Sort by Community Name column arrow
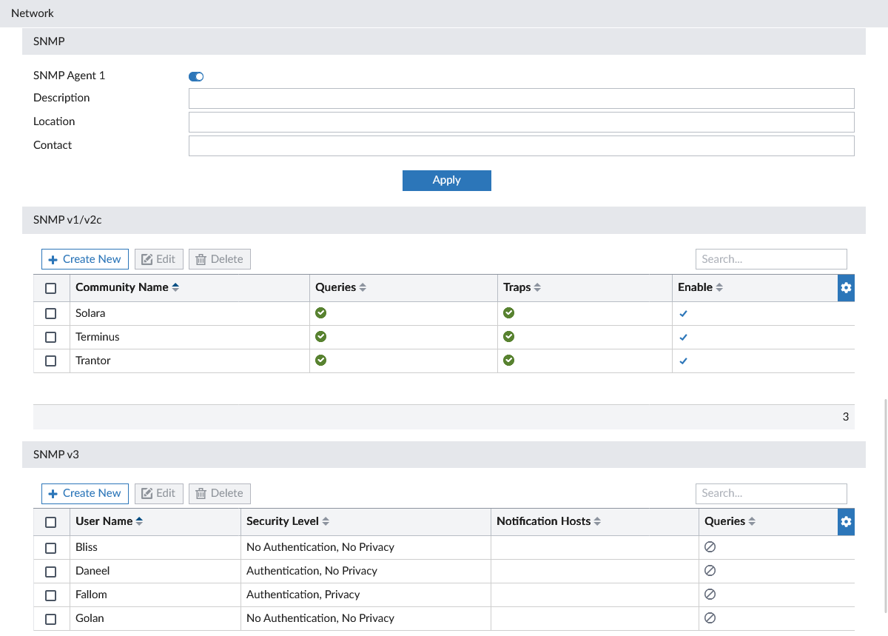This screenshot has width=888, height=636. (175, 287)
